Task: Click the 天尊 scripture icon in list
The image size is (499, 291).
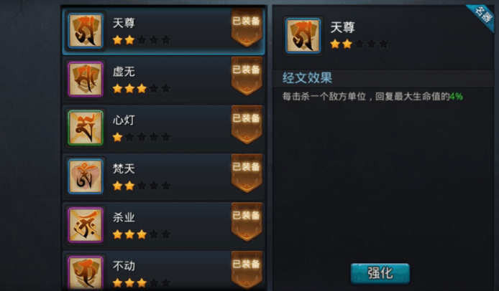Action: tap(86, 31)
